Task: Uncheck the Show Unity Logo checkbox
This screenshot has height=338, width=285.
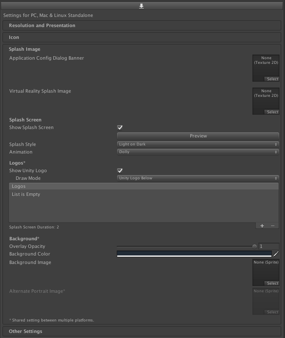Action: 120,171
